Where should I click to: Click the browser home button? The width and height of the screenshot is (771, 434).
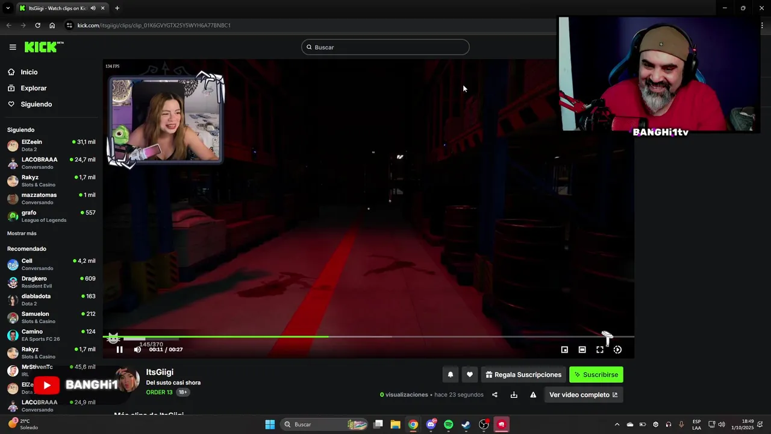click(x=52, y=25)
